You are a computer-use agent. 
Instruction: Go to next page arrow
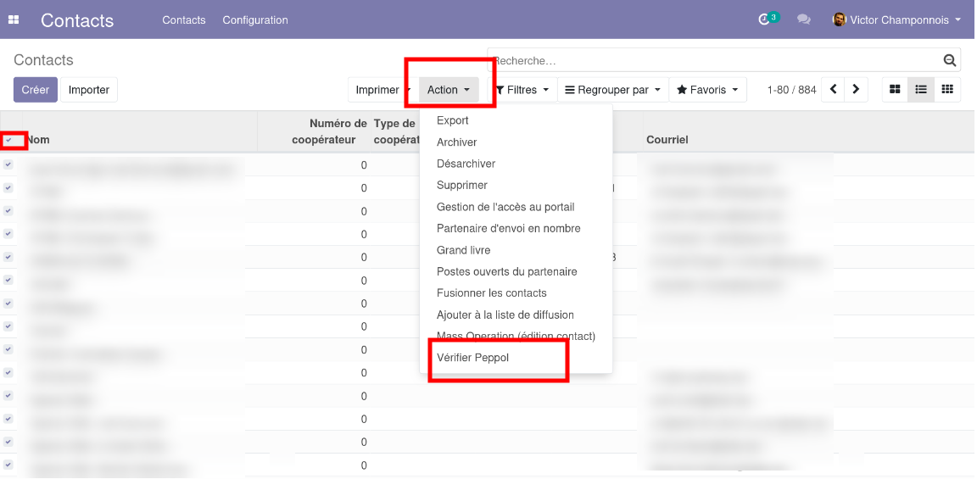click(x=856, y=90)
